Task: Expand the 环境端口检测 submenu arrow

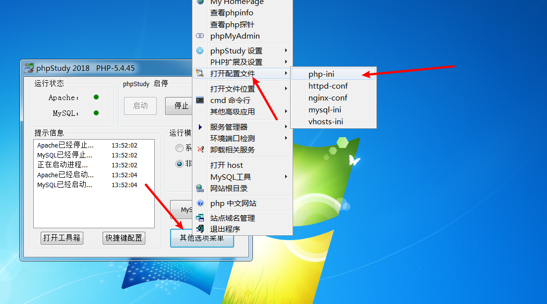Action: tap(286, 138)
